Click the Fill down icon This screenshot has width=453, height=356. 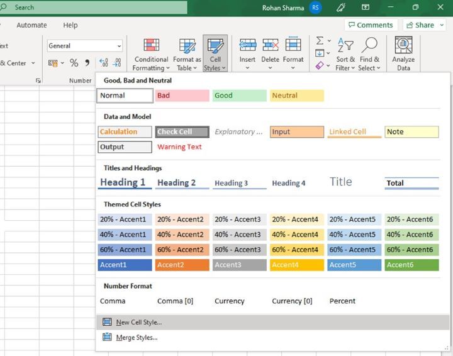(x=320, y=53)
